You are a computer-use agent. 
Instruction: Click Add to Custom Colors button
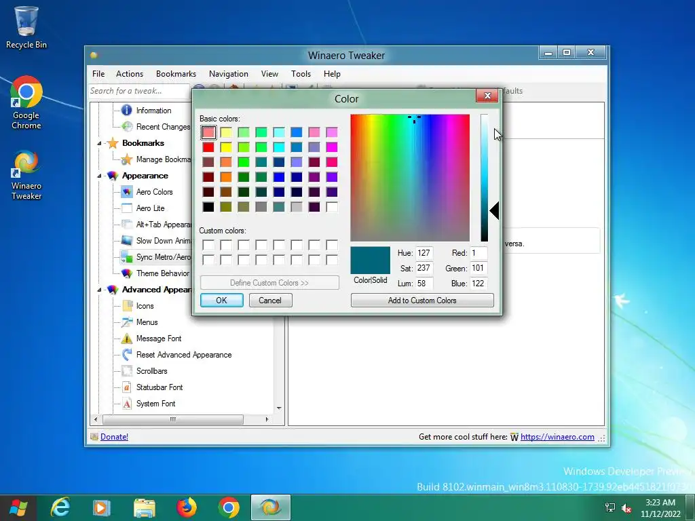click(422, 301)
